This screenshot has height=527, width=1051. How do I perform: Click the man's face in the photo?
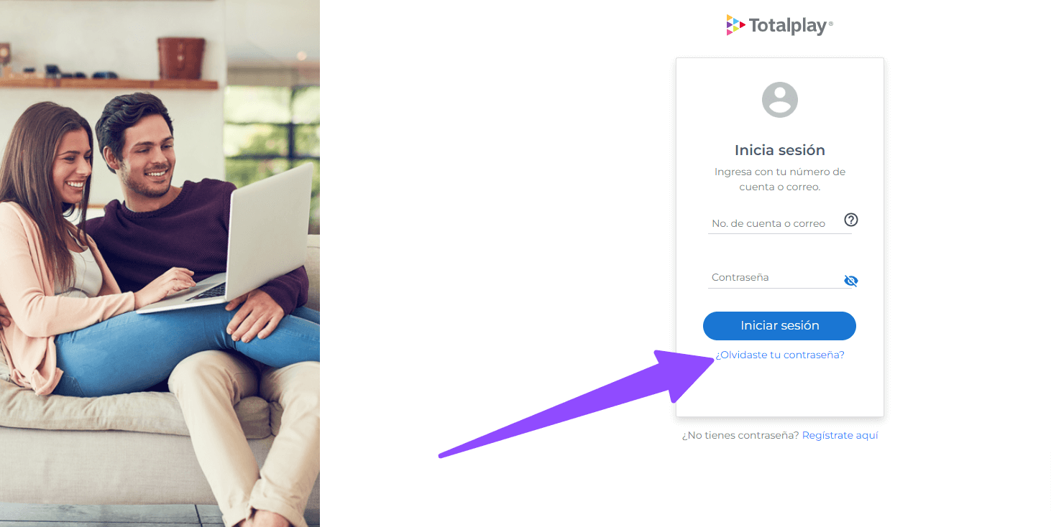pyautogui.click(x=144, y=154)
